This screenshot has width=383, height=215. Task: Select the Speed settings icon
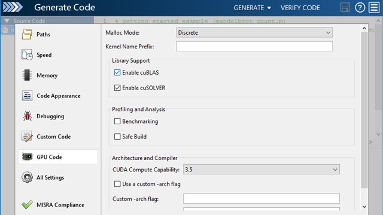coord(27,54)
